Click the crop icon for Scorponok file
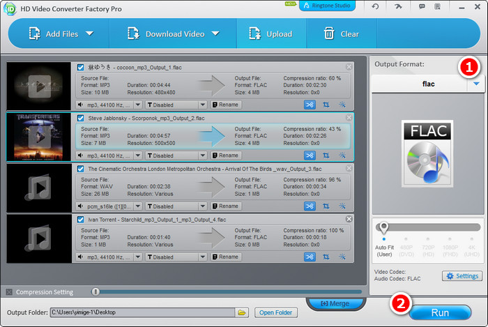Viewport: 488px width, 327px height. coord(326,155)
